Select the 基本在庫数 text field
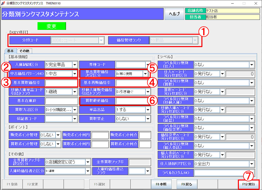262x190 pixels. tap(61, 101)
